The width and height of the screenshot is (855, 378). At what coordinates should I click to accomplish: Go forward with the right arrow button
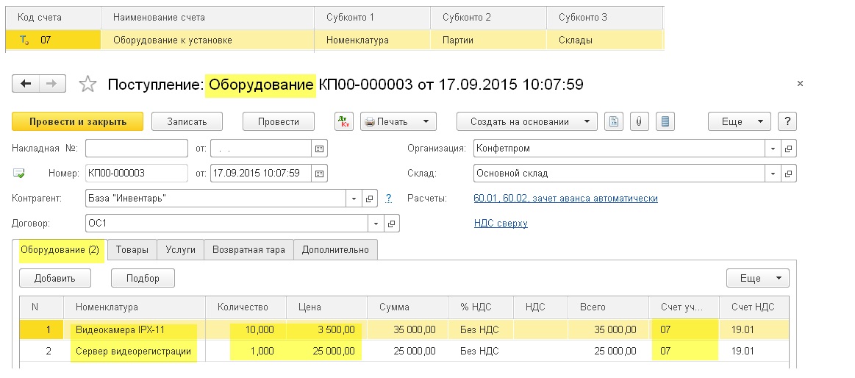(52, 83)
